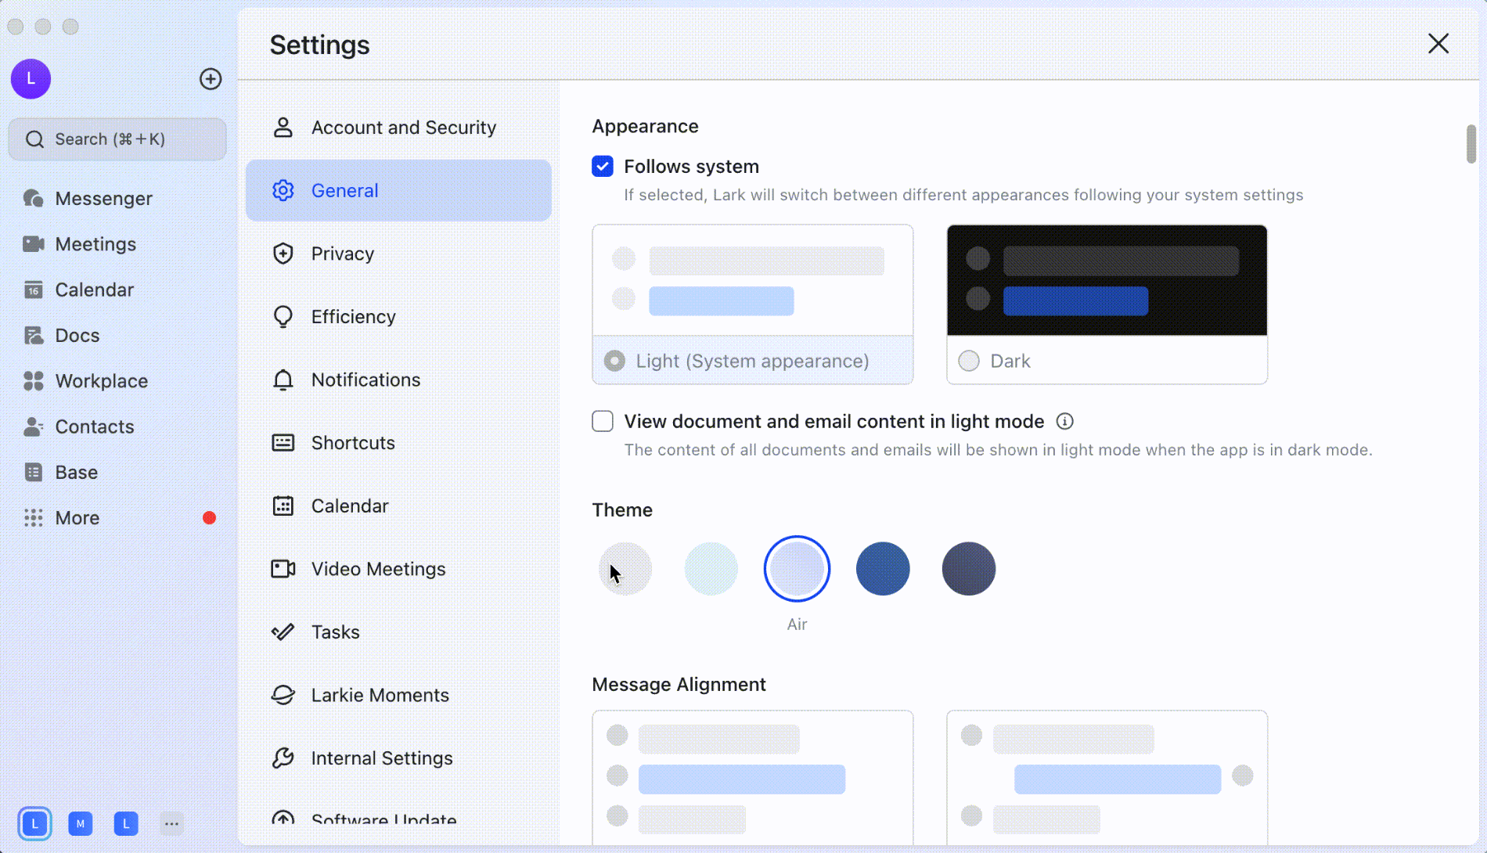
Task: Open the Contacts section
Action: pos(95,426)
